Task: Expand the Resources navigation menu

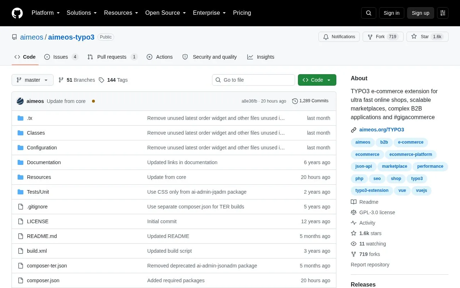Action: [x=121, y=13]
